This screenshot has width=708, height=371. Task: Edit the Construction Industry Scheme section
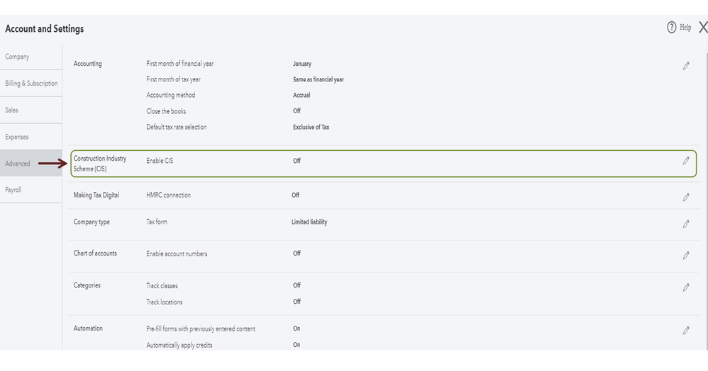pos(686,161)
